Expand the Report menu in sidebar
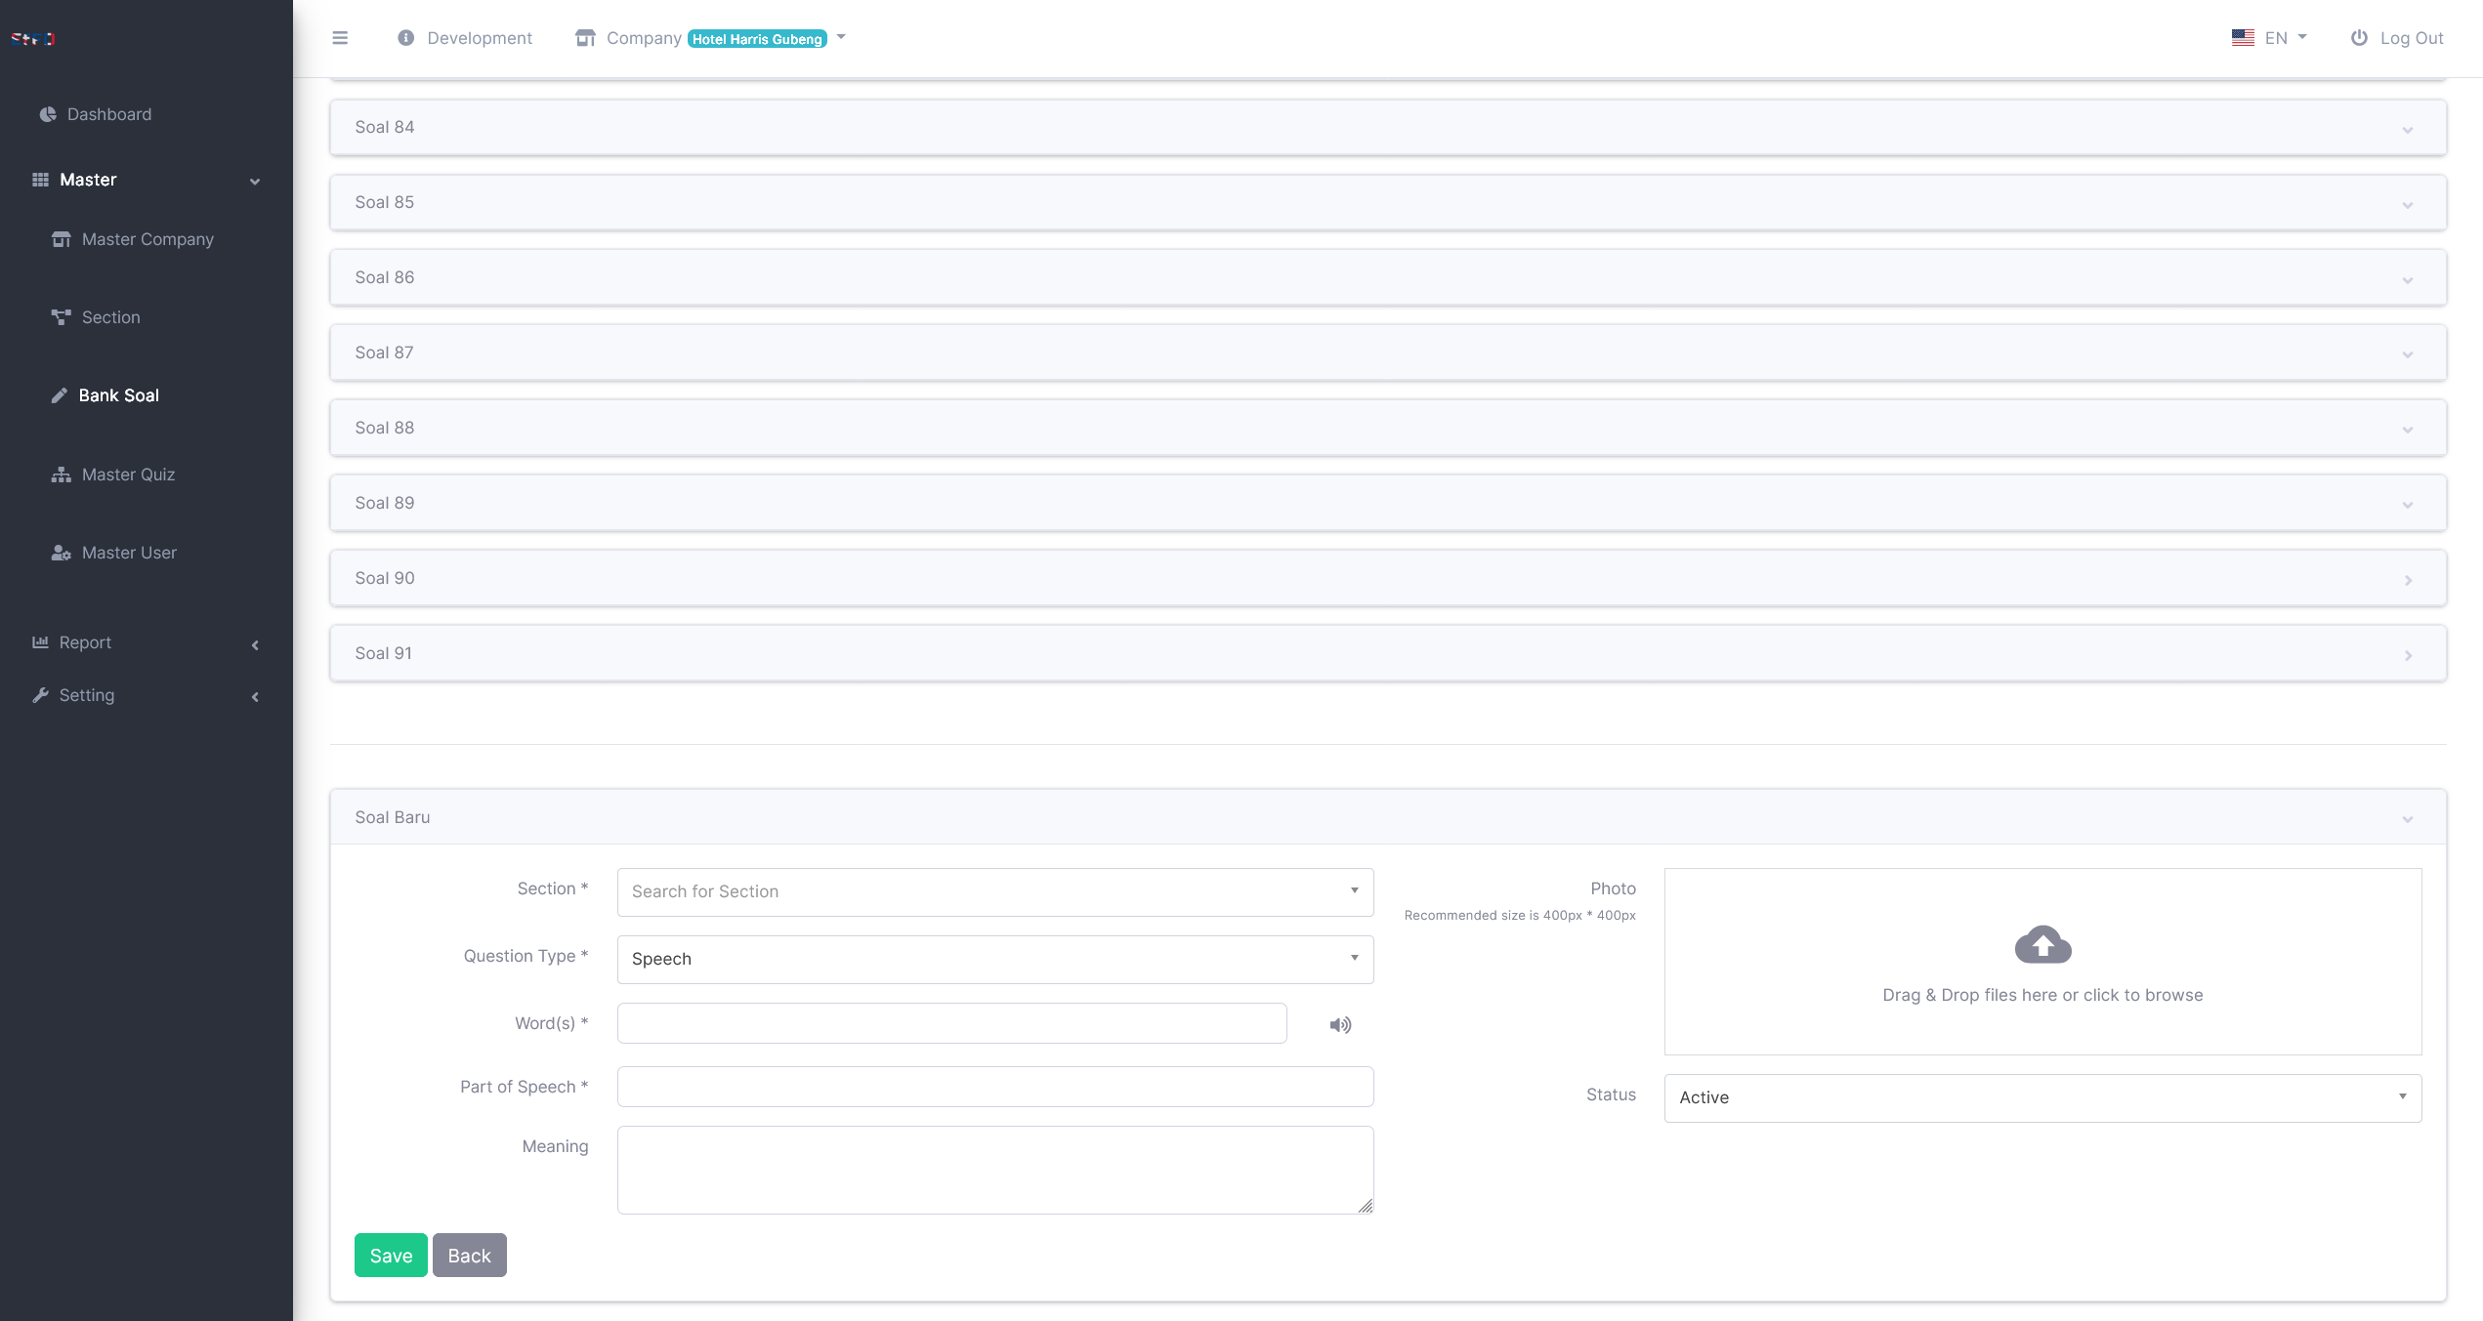 [x=85, y=642]
